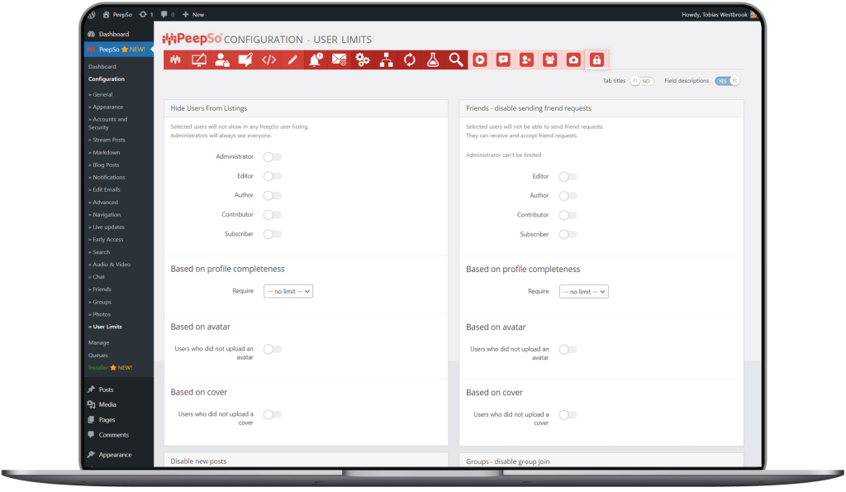Toggle the Tab titles switch

coord(641,81)
